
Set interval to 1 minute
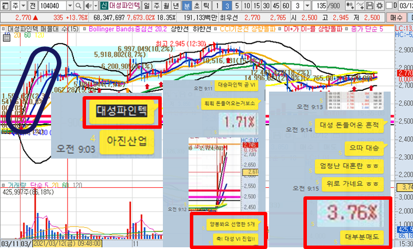click(x=217, y=6)
